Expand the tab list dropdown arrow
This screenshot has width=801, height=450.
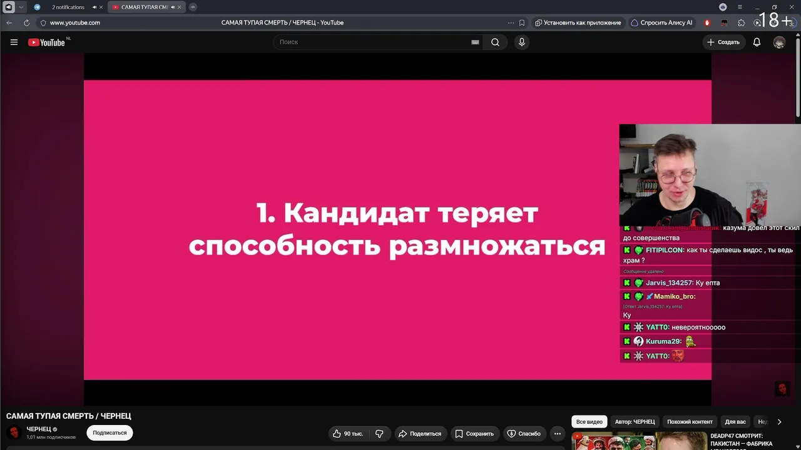[x=21, y=7]
